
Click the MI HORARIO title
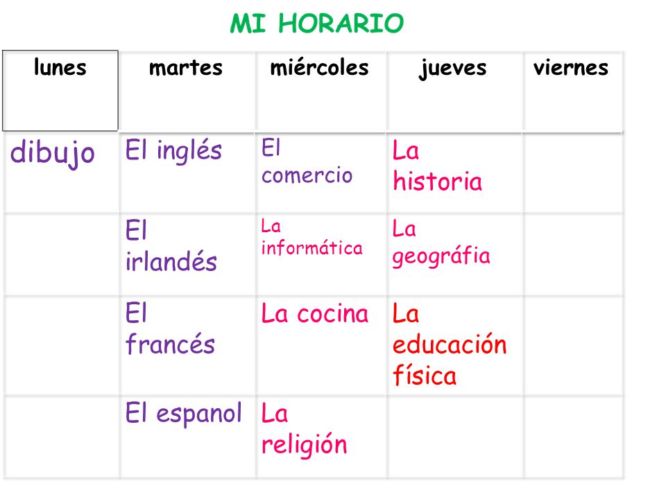click(317, 24)
